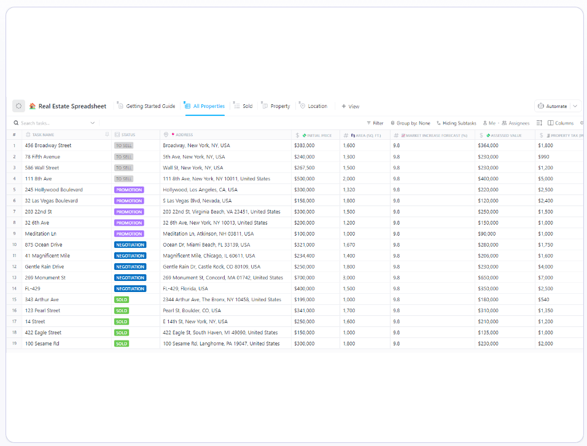Click the SOLD label for 422 Eagle Street
587x446 pixels.
click(x=122, y=333)
